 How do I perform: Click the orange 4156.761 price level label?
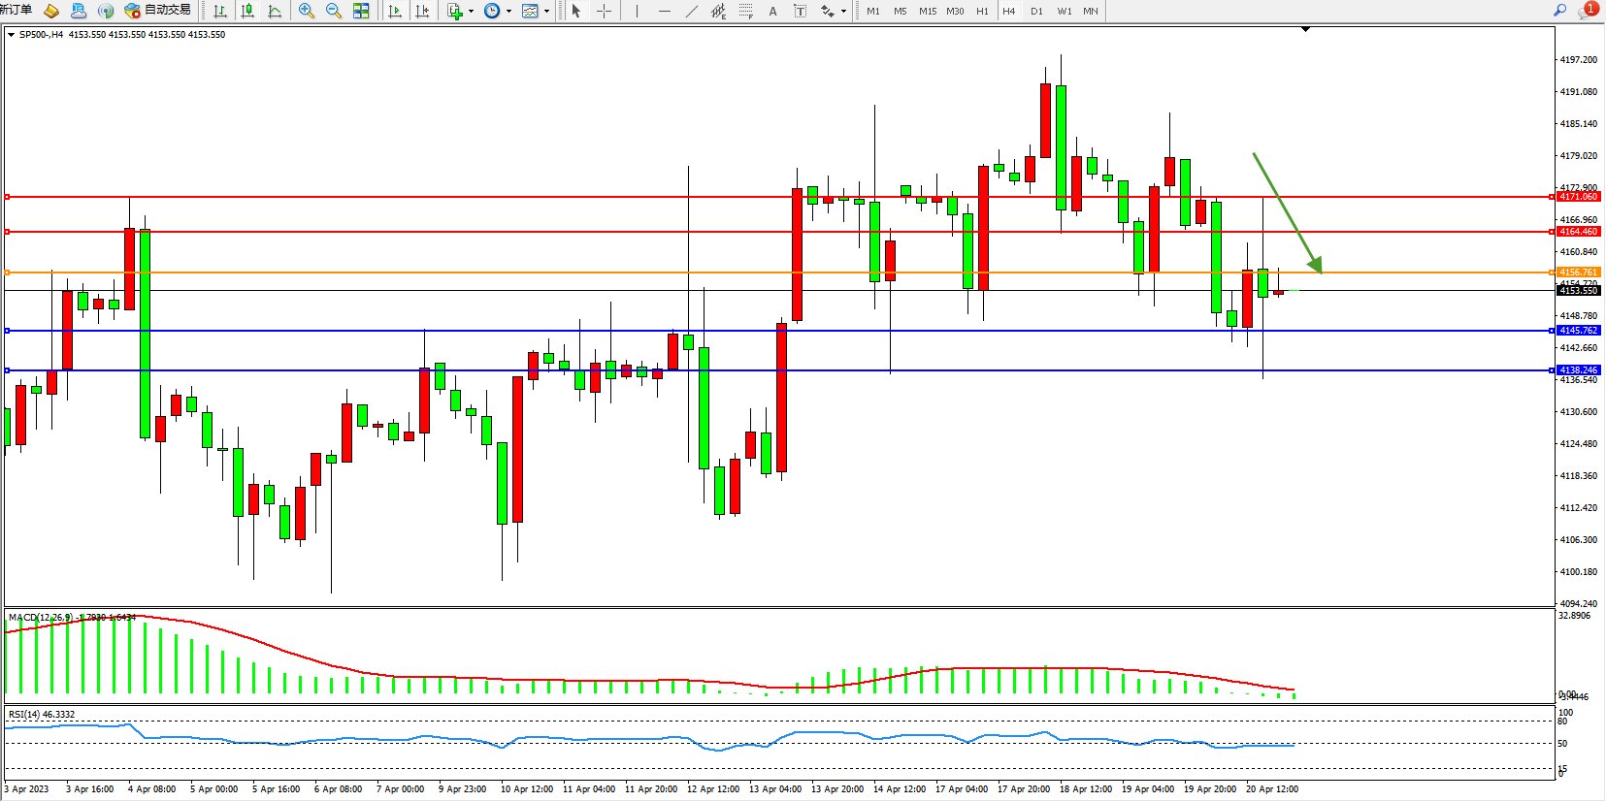(1578, 273)
